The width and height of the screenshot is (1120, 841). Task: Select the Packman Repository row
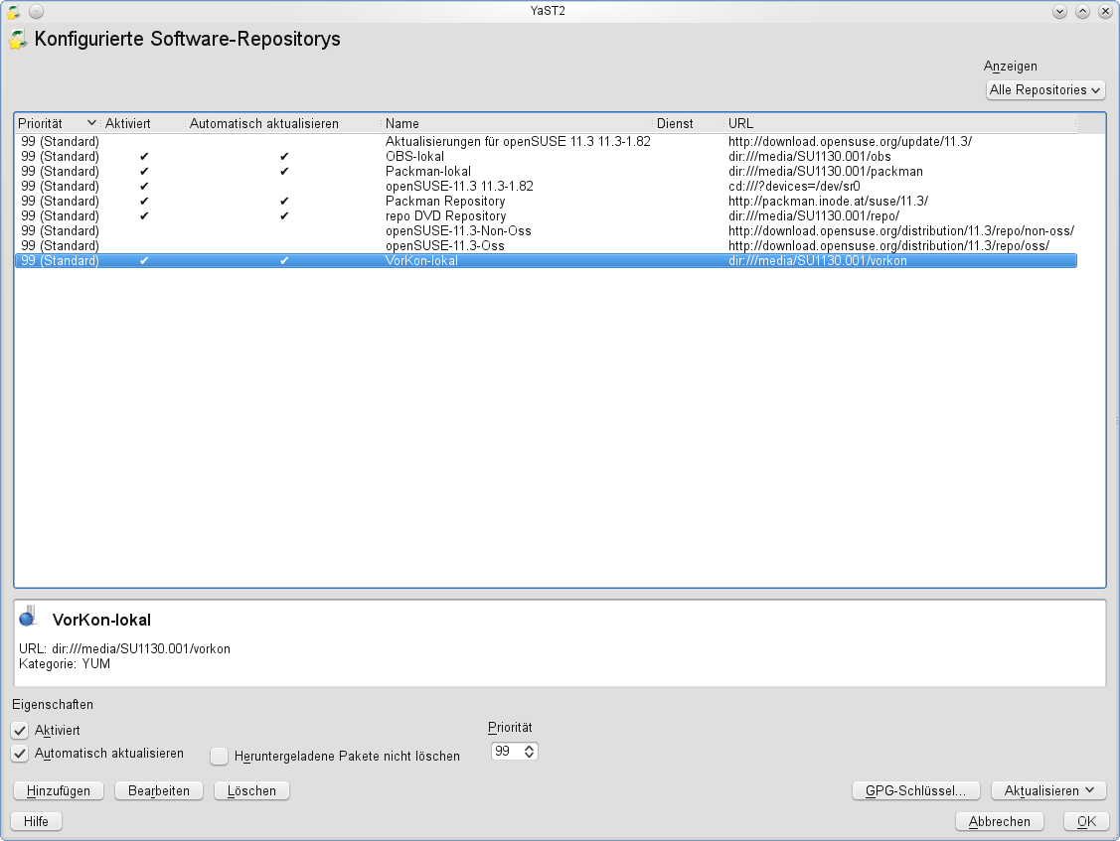546,202
